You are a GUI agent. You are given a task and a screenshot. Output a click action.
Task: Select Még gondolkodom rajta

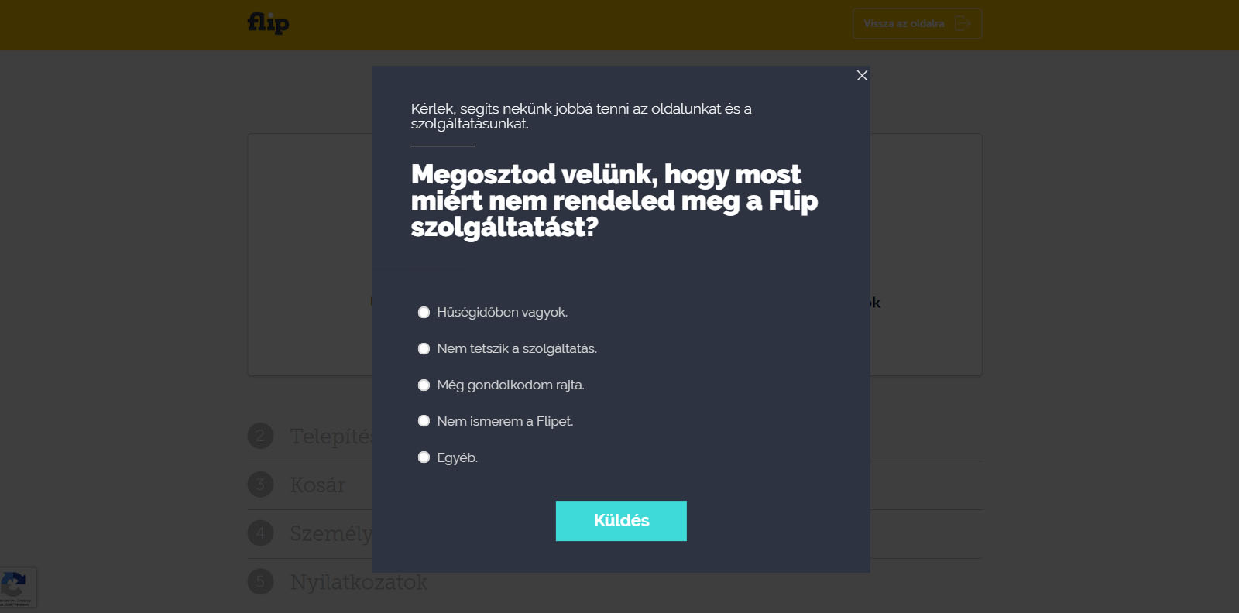point(424,385)
